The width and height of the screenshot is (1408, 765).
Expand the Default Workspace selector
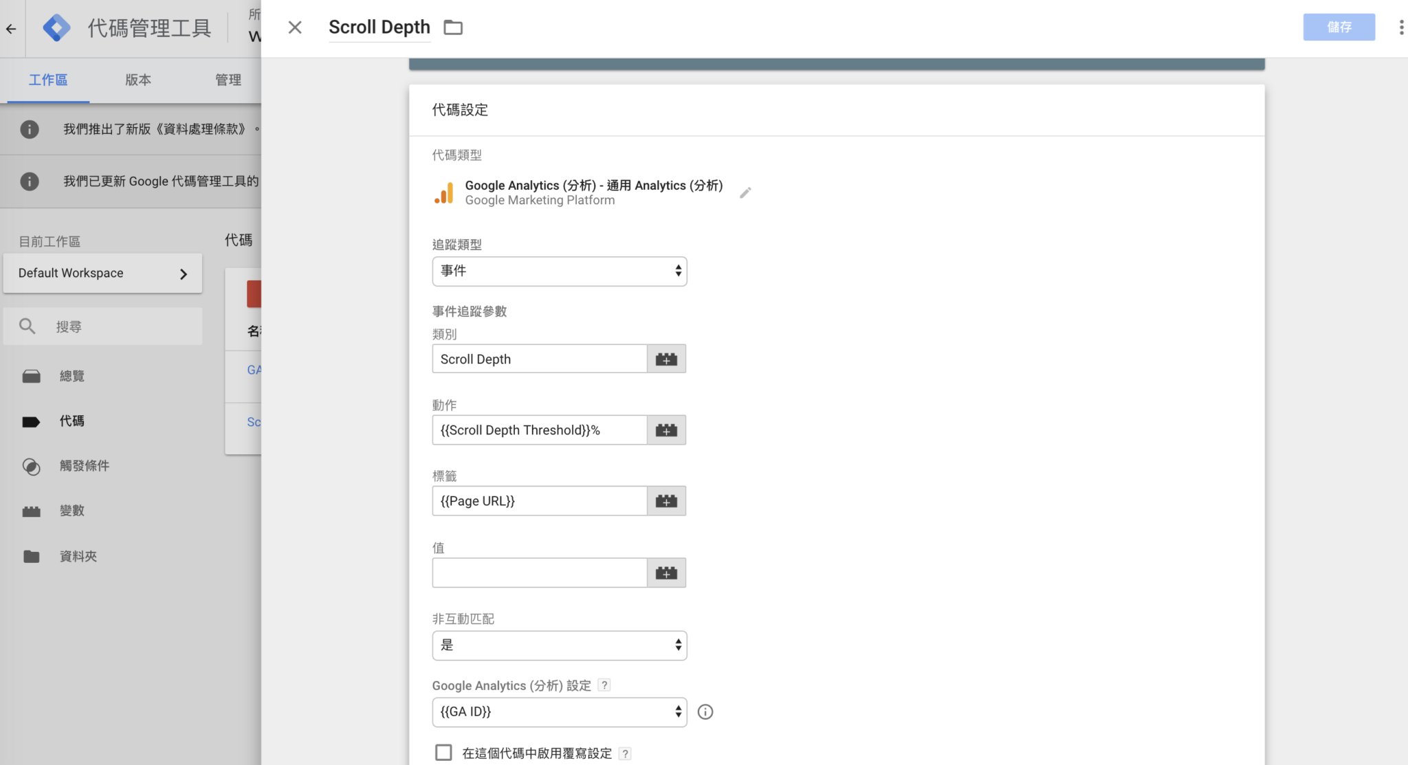[x=102, y=273]
